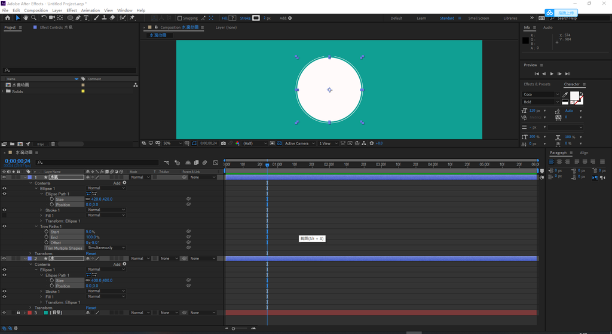Select the Pen tool
Screen dimensions: 612x334
(x=78, y=18)
